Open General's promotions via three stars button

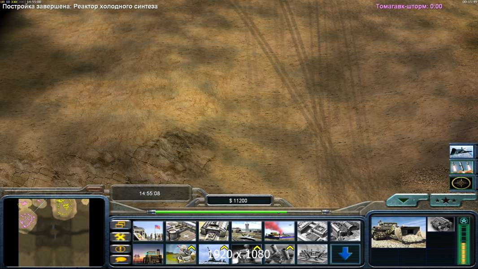(446, 200)
